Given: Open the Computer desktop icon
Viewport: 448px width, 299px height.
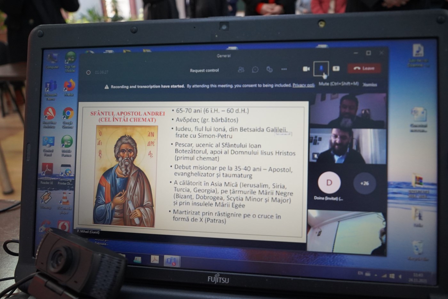Looking at the screenshot, I should 52,61.
